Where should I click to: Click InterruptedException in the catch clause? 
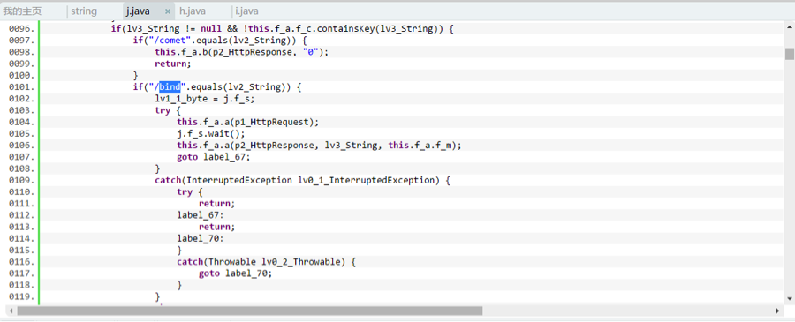(239, 180)
